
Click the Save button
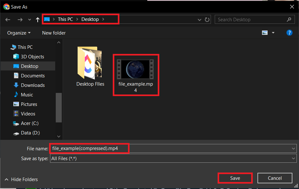[x=235, y=178]
